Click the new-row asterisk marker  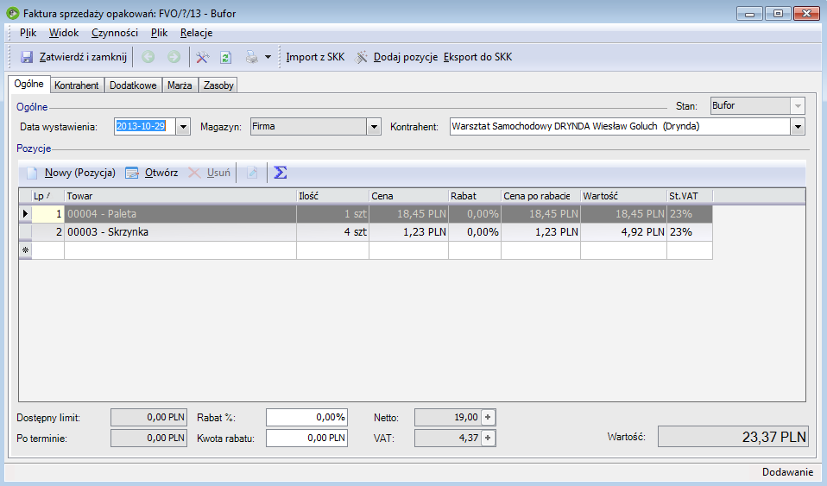click(25, 250)
